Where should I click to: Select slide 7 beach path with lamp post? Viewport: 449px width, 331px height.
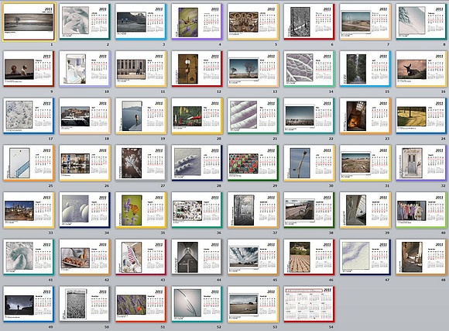coord(365,22)
